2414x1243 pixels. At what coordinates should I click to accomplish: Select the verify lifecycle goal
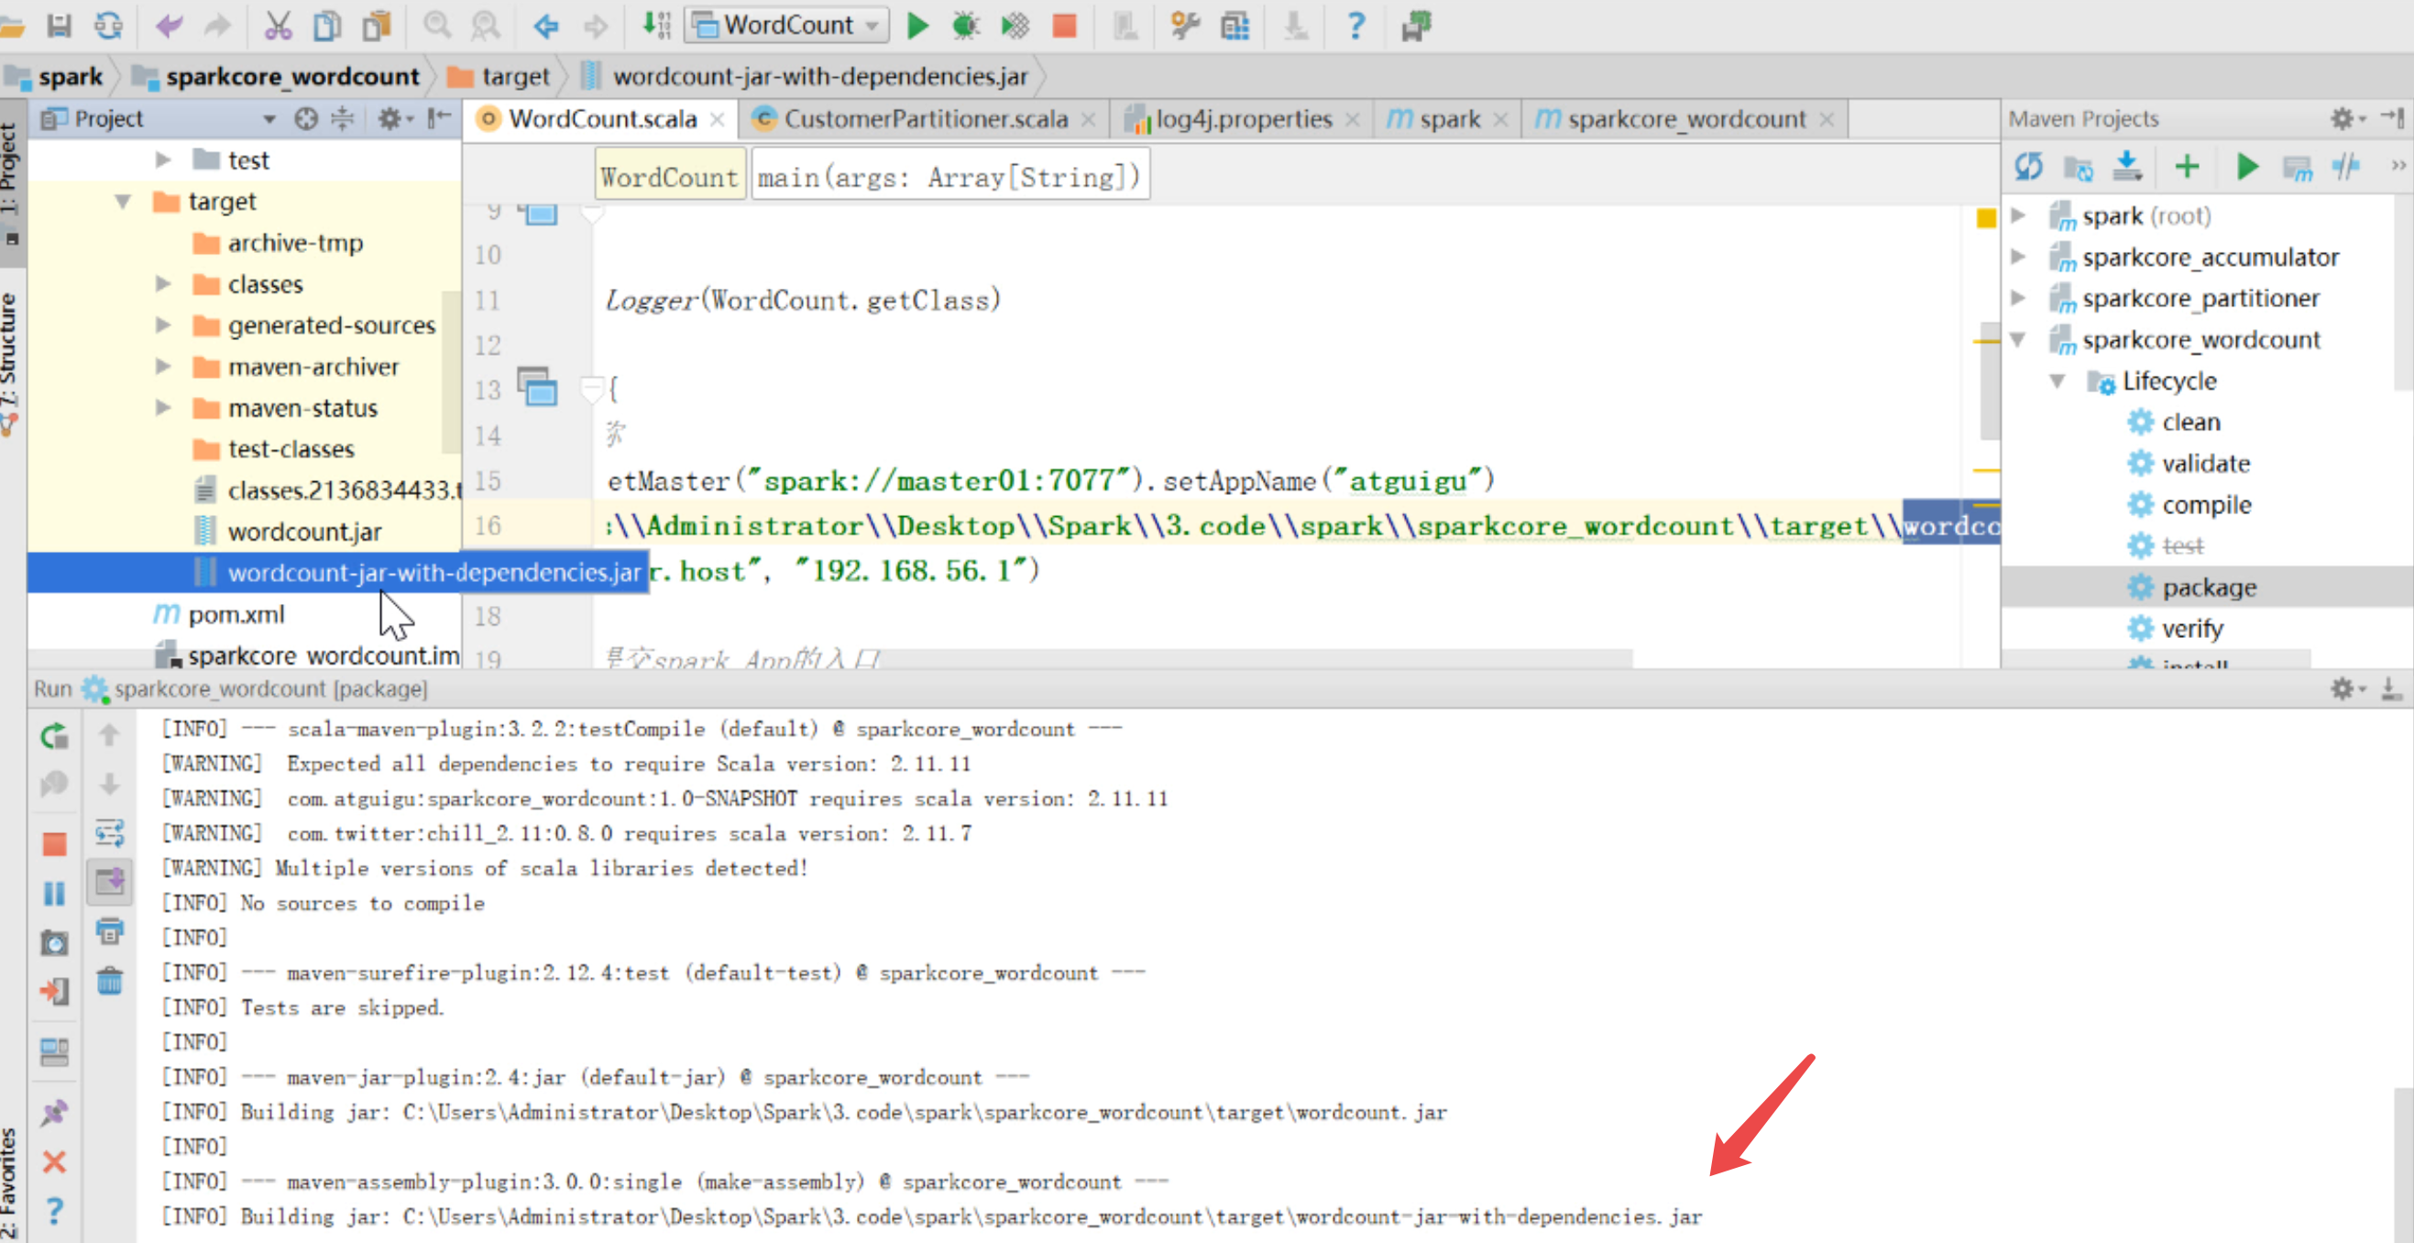click(2192, 628)
